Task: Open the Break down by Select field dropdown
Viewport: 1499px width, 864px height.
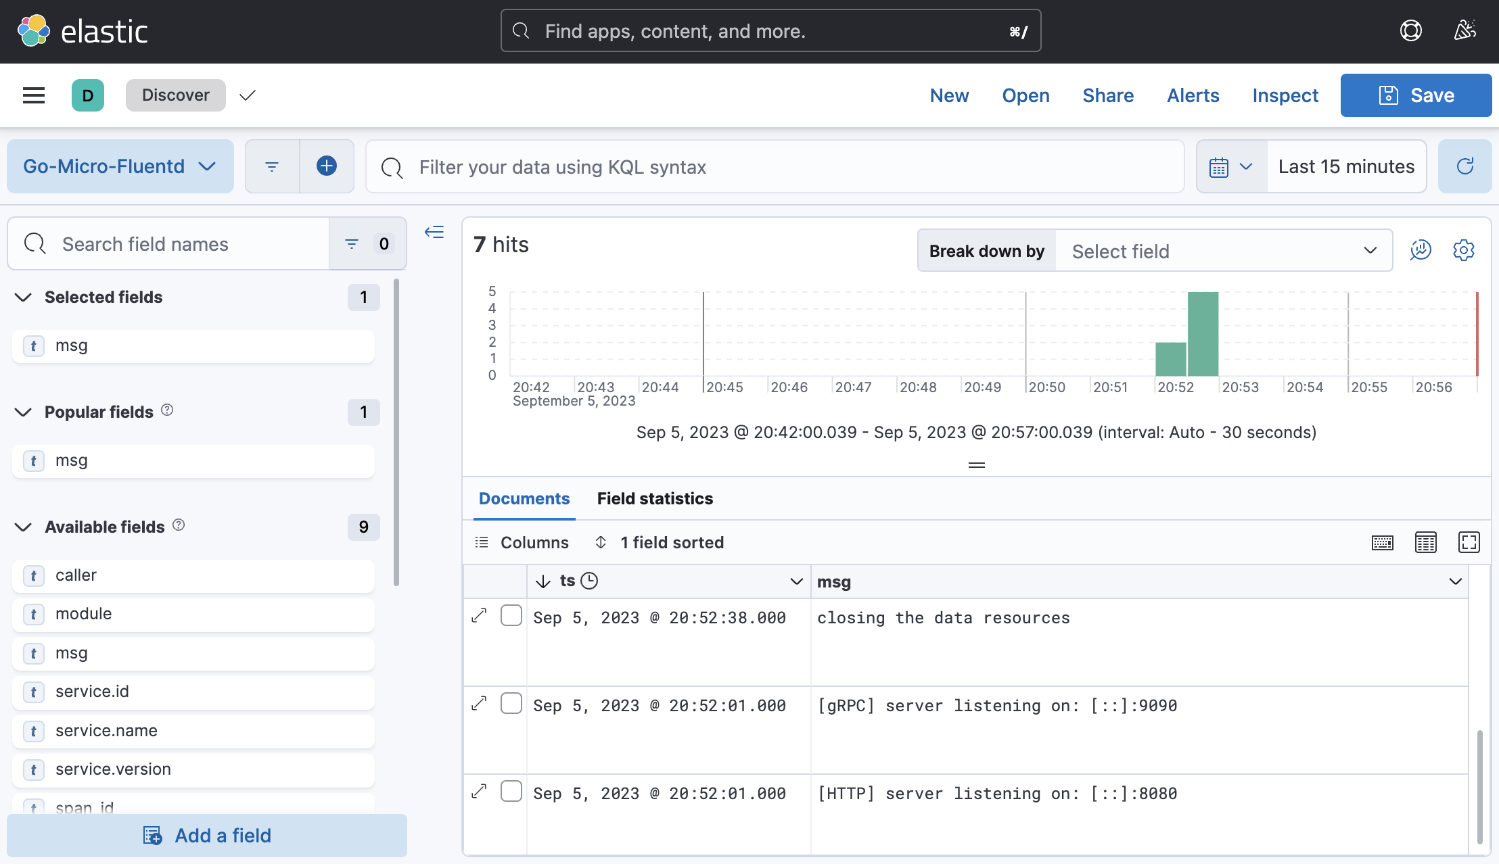Action: click(1223, 251)
